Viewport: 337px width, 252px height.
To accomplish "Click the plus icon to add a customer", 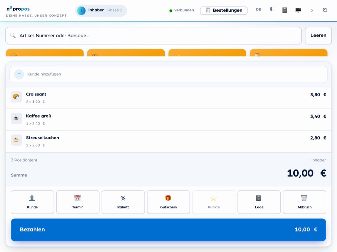I will pos(19,74).
